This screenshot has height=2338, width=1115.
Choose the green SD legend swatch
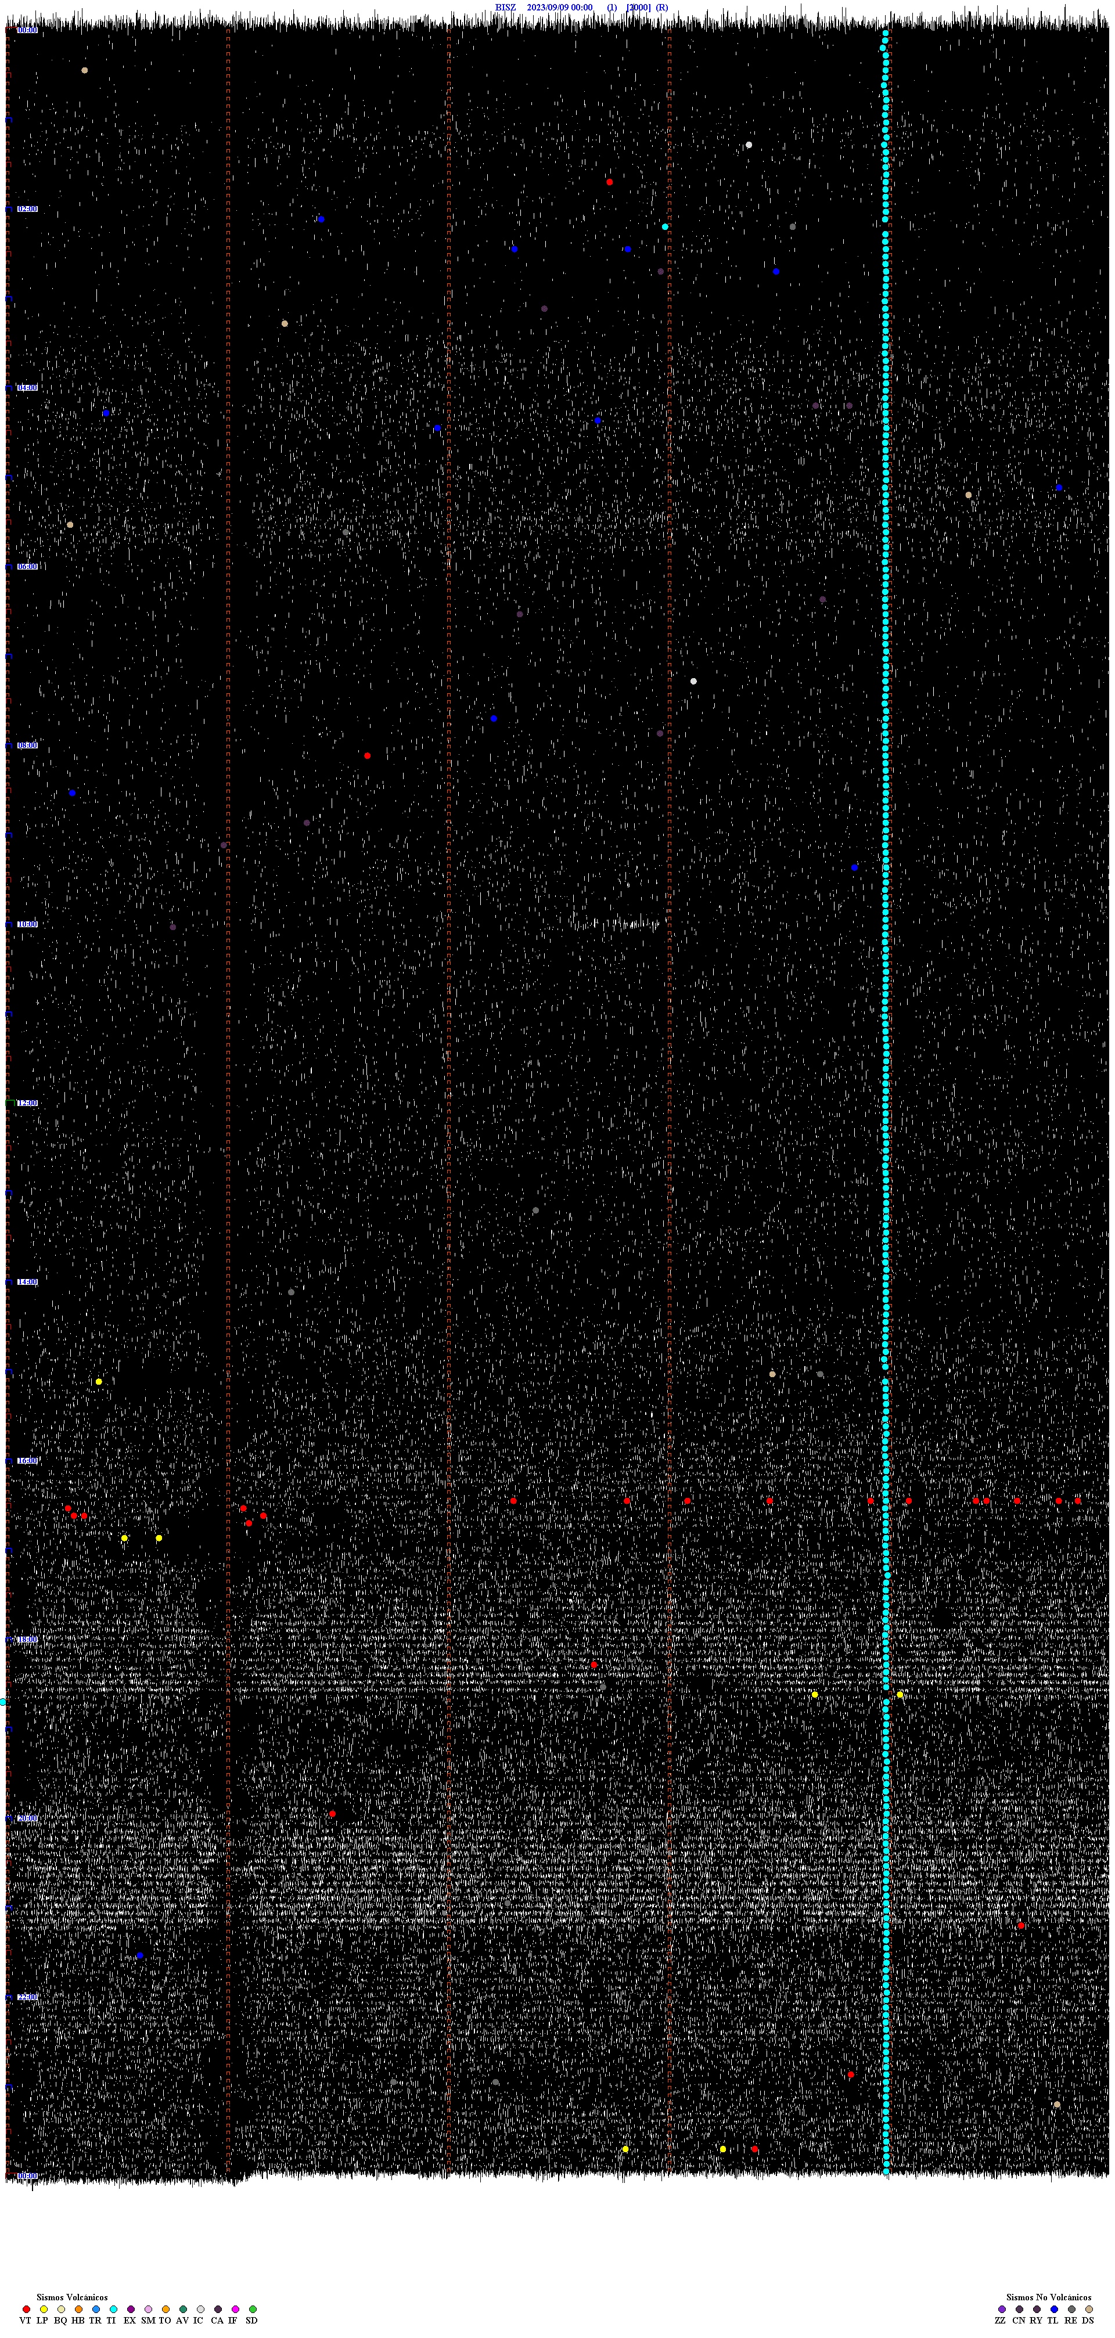tap(253, 2309)
